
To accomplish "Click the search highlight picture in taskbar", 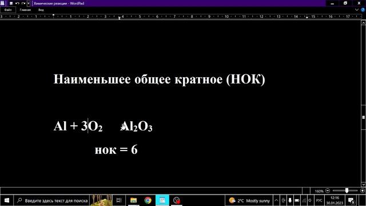I will pyautogui.click(x=101, y=200).
